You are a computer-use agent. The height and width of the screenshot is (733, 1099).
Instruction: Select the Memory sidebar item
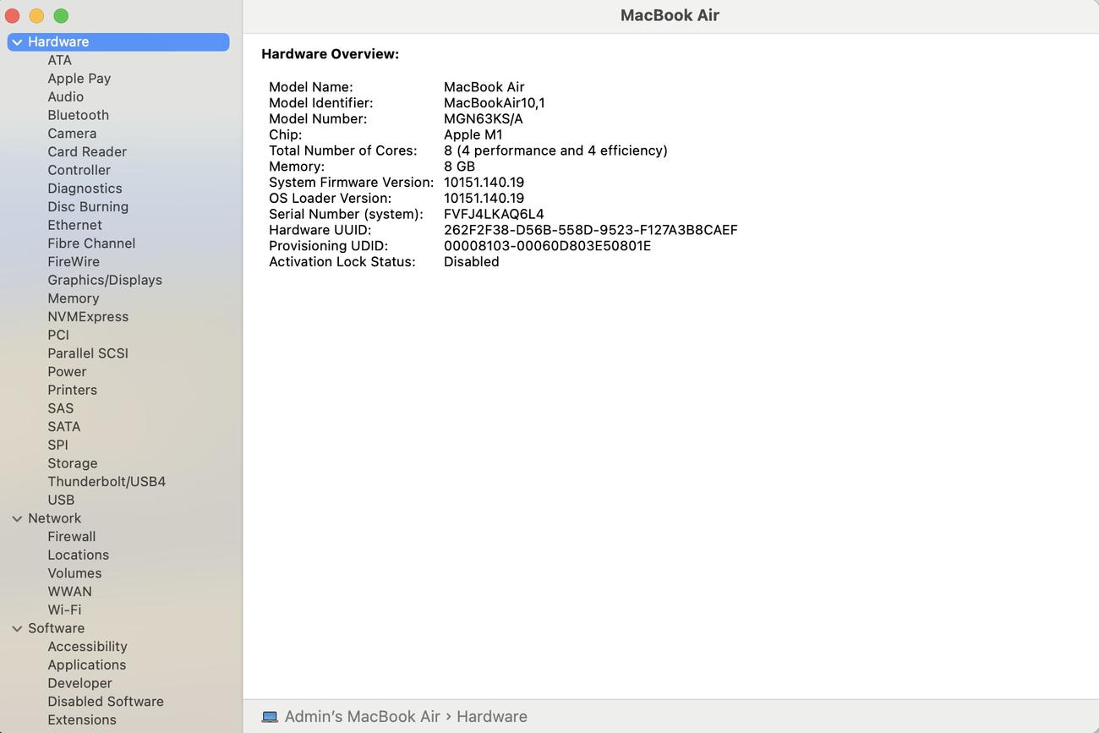[x=74, y=298]
